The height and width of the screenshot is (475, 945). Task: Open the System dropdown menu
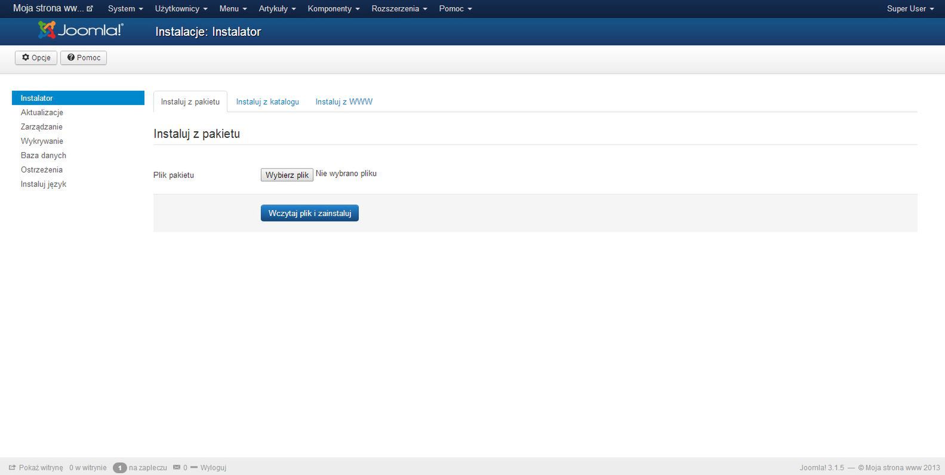coord(125,9)
